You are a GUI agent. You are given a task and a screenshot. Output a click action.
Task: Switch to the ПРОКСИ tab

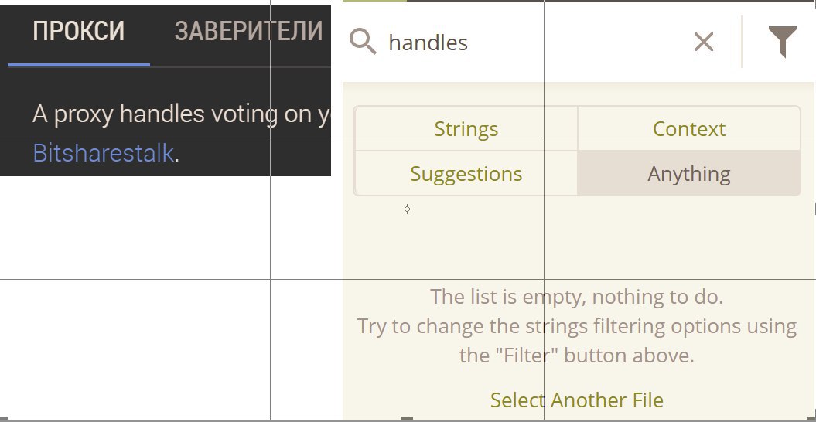79,31
